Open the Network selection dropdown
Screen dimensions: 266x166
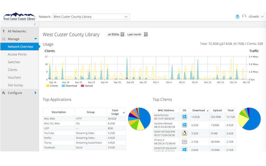point(91,17)
